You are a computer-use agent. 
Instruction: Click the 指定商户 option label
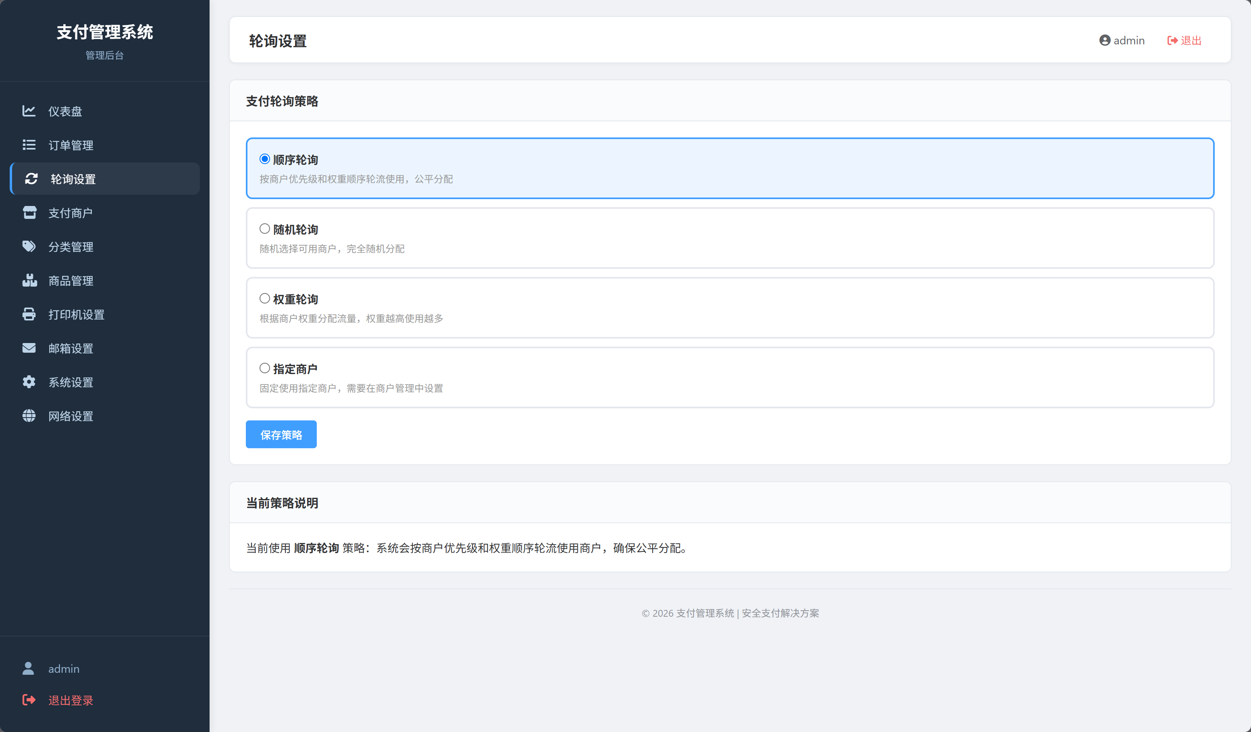click(x=295, y=368)
